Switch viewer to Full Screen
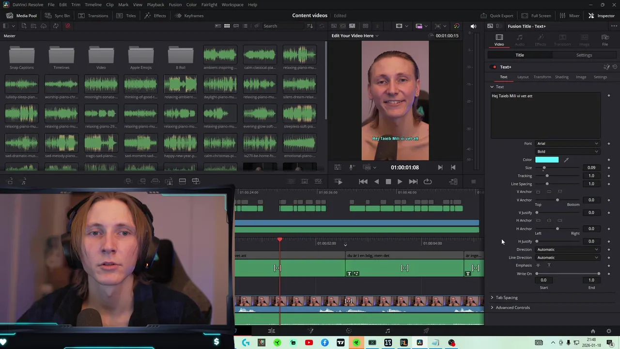This screenshot has width=620, height=349. coord(536,16)
